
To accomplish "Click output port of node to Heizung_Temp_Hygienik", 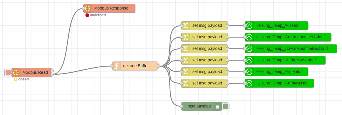I will 228,72.
